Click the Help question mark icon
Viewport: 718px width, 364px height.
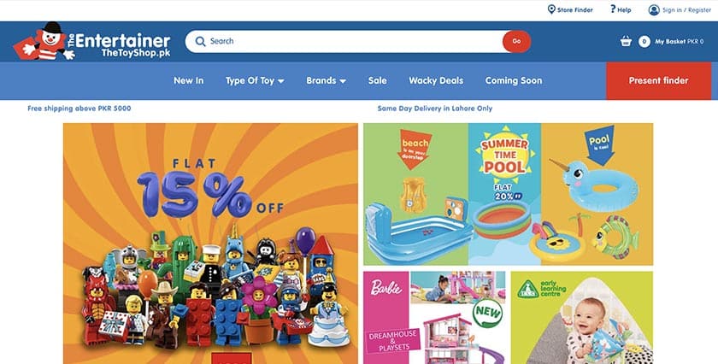(613, 9)
